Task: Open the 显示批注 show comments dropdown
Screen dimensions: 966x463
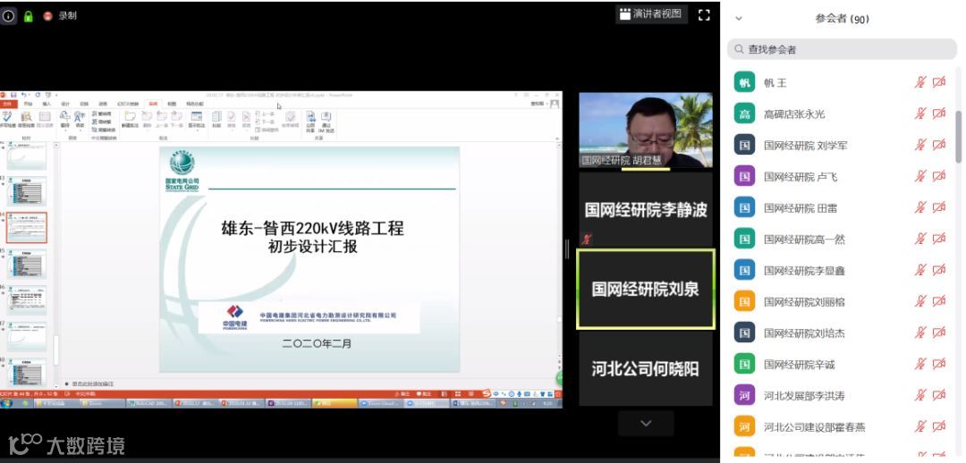Action: pos(196,121)
